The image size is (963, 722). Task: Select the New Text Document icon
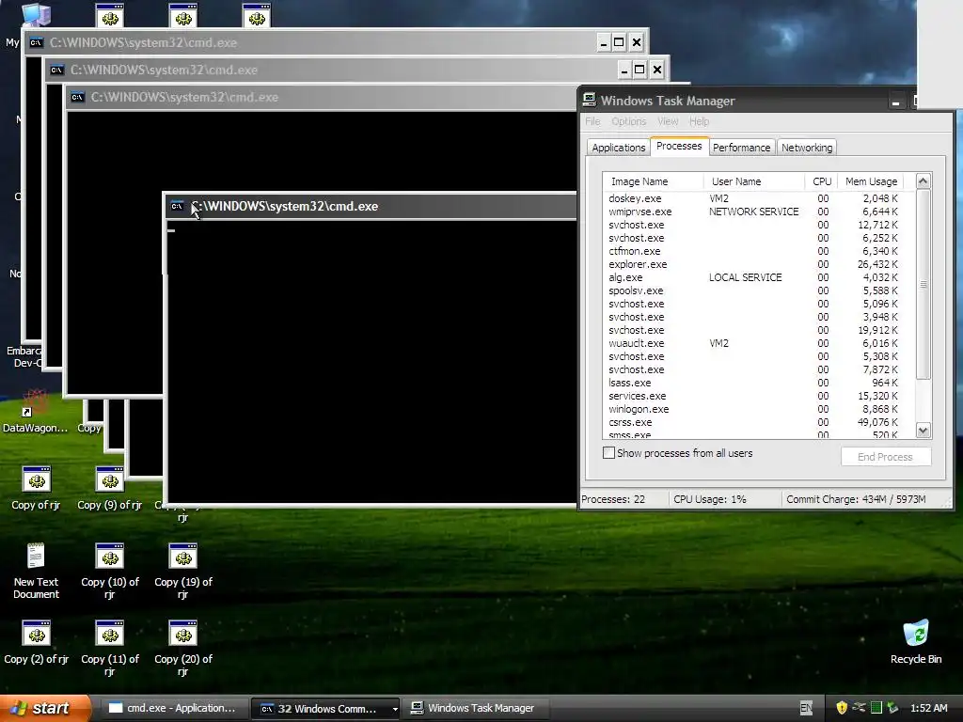[x=37, y=571]
